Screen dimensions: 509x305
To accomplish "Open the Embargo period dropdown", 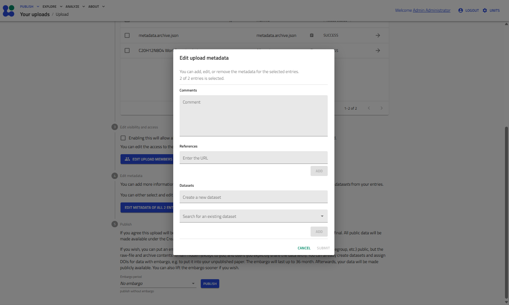I will tap(158, 284).
